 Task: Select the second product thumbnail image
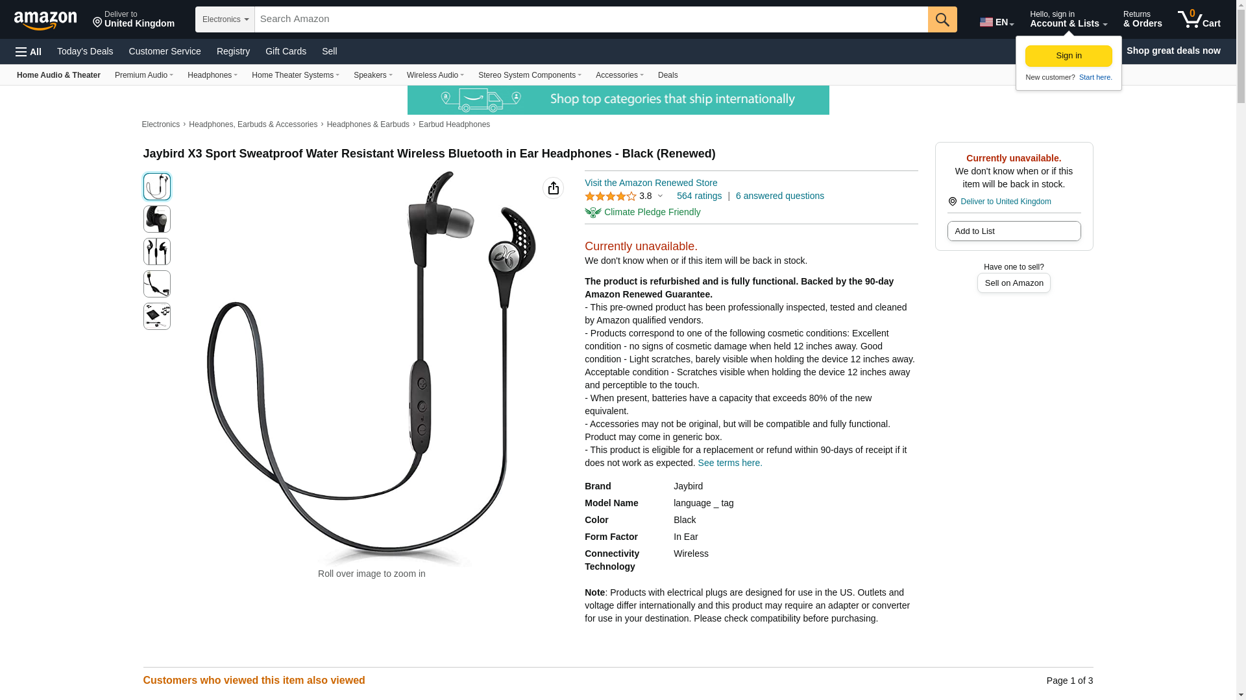click(157, 219)
